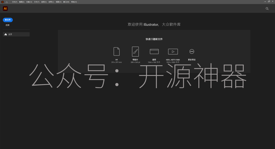The width and height of the screenshot is (275, 149).
Task: Open the 效果(C) menu
Action: [51, 2]
